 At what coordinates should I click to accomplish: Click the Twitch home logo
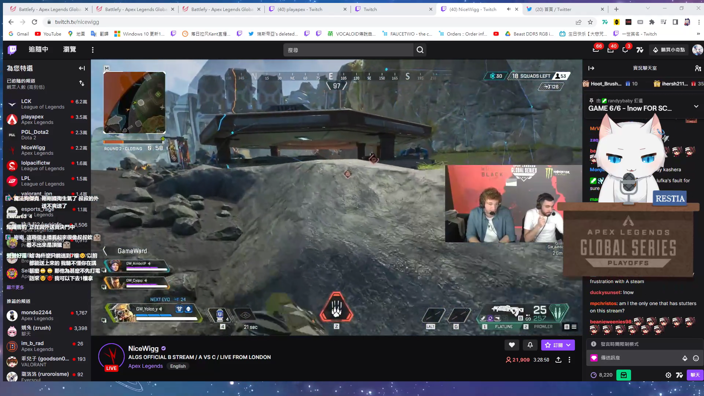[x=12, y=49]
